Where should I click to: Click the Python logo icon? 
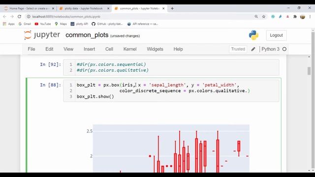click(x=253, y=35)
